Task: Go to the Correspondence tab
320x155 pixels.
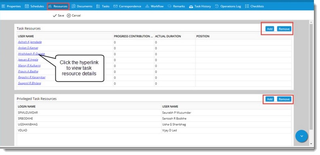Action: point(127,6)
